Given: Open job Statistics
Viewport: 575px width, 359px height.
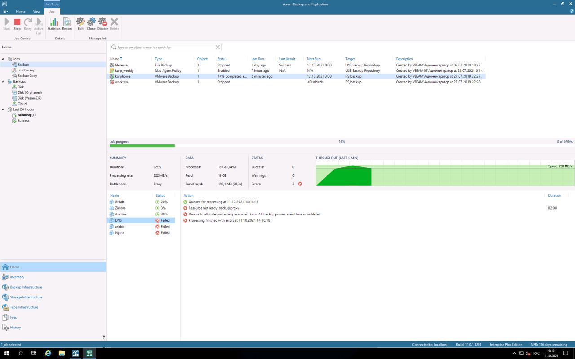Looking at the screenshot, I should point(53,24).
